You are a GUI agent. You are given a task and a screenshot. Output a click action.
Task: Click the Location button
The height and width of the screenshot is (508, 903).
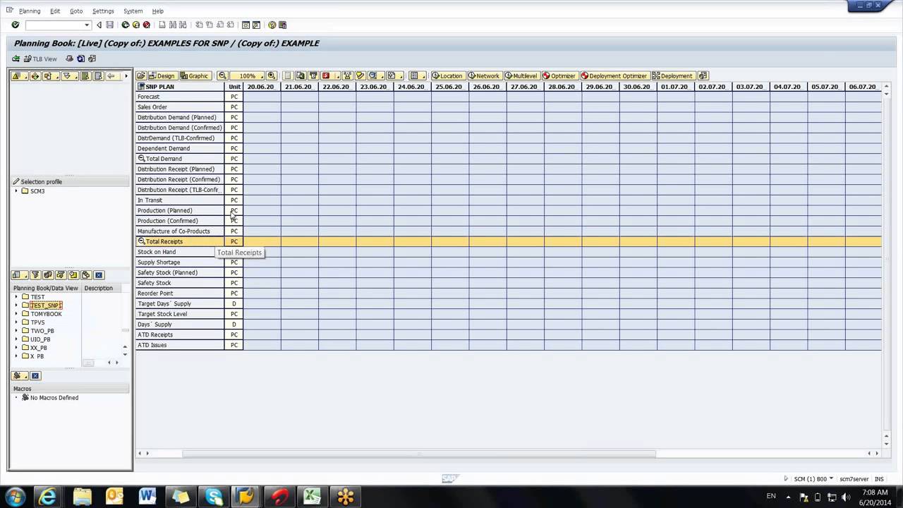click(447, 75)
